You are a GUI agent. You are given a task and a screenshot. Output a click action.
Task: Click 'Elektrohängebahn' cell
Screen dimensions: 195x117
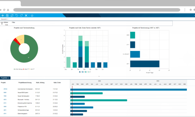point(22,114)
